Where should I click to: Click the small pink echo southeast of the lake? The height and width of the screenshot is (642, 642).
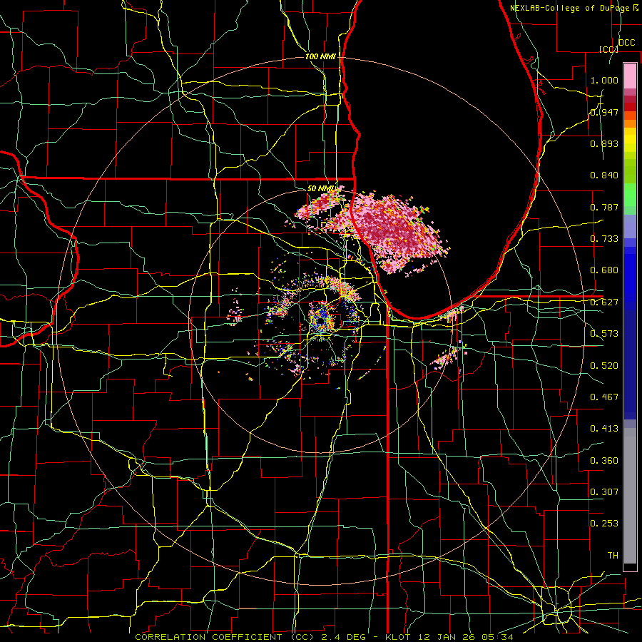[447, 357]
